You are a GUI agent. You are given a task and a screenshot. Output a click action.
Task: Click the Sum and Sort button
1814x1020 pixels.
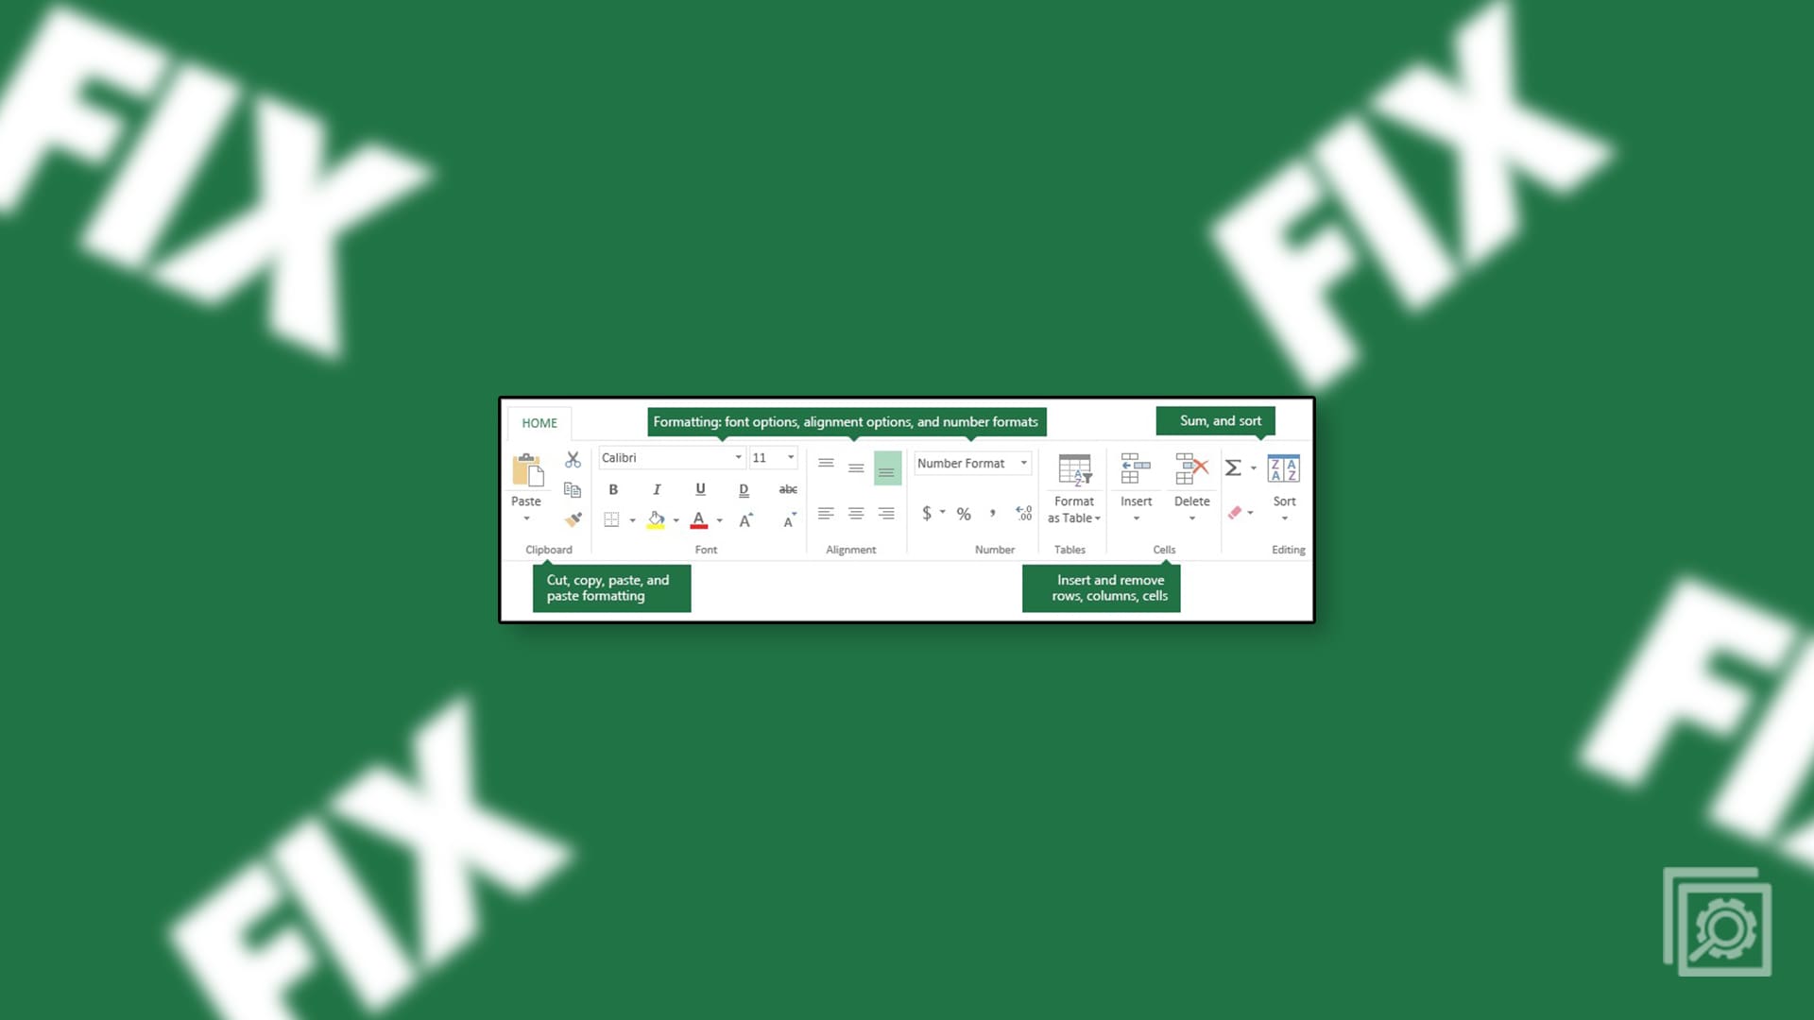coord(1219,421)
